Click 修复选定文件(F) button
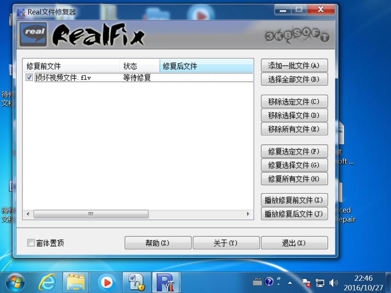This screenshot has width=391, height=293. [x=294, y=151]
